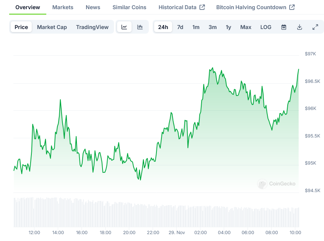Toggle LOG scale on chart

[266, 27]
